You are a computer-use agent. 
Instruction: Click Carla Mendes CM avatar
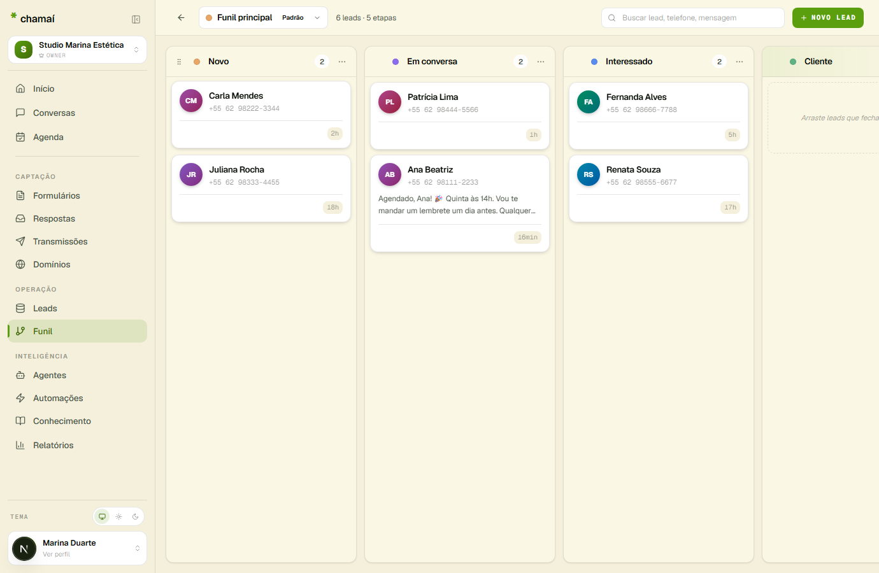[x=191, y=101]
